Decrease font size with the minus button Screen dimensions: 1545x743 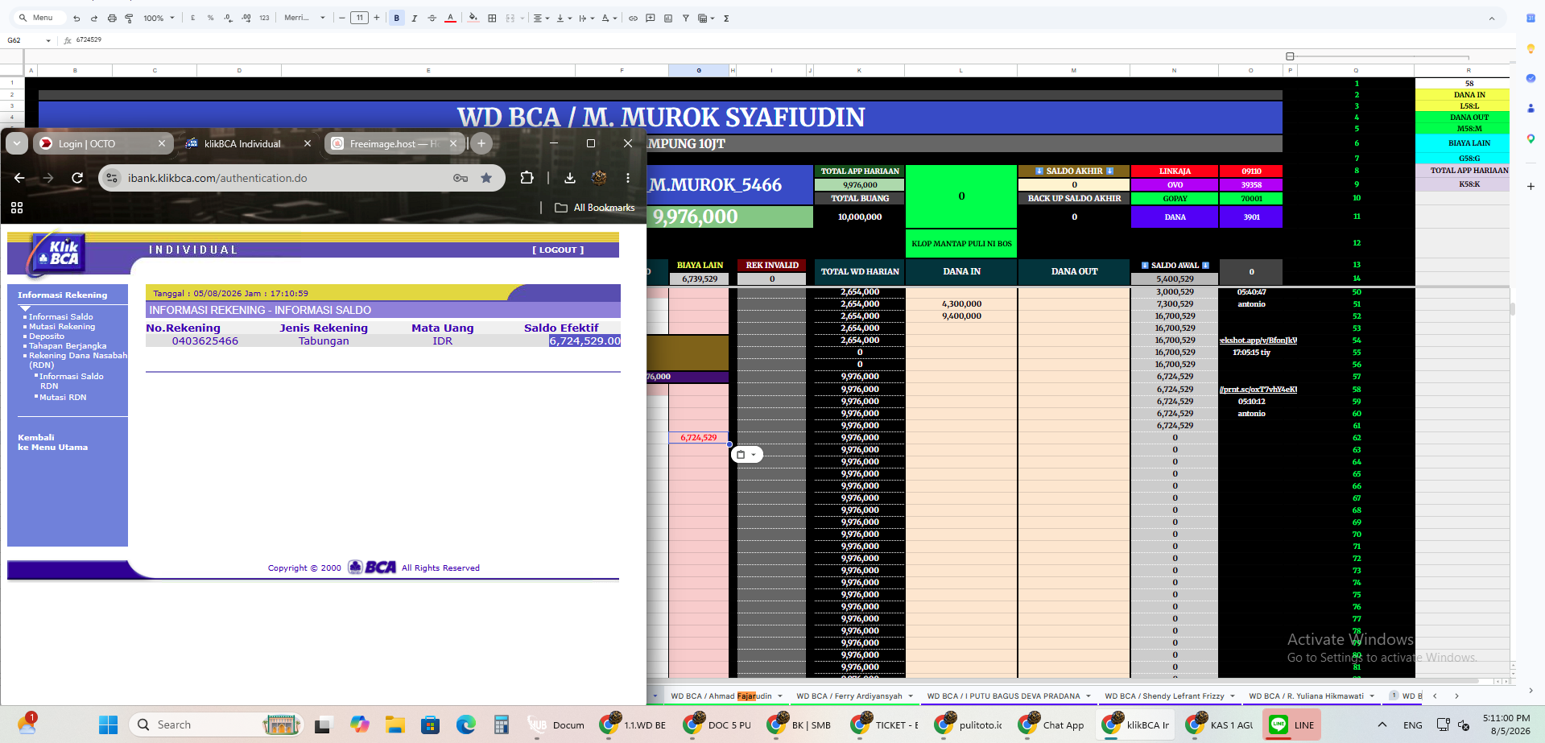pyautogui.click(x=342, y=18)
